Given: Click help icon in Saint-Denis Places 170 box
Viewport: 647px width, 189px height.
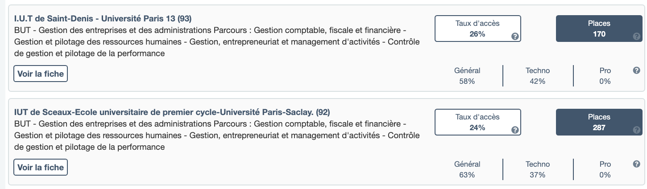Looking at the screenshot, I should pos(637,37).
